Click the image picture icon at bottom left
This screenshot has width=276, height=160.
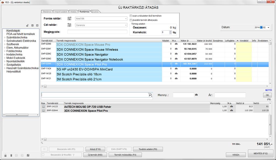pyautogui.click(x=28, y=155)
